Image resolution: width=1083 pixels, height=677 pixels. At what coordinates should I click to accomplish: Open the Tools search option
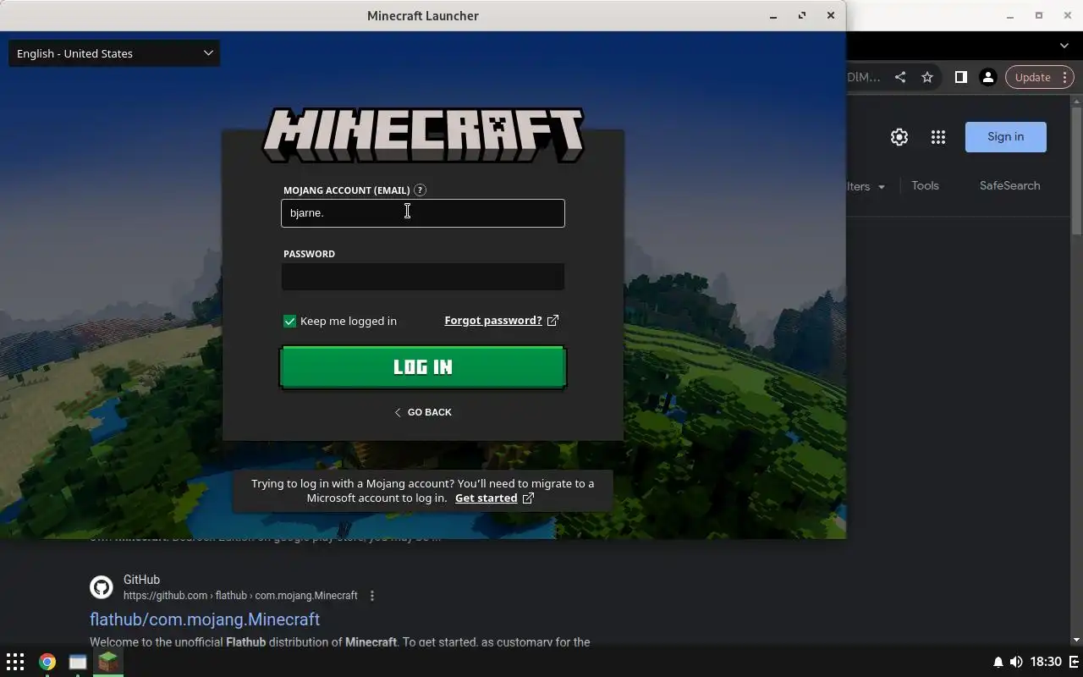(925, 186)
